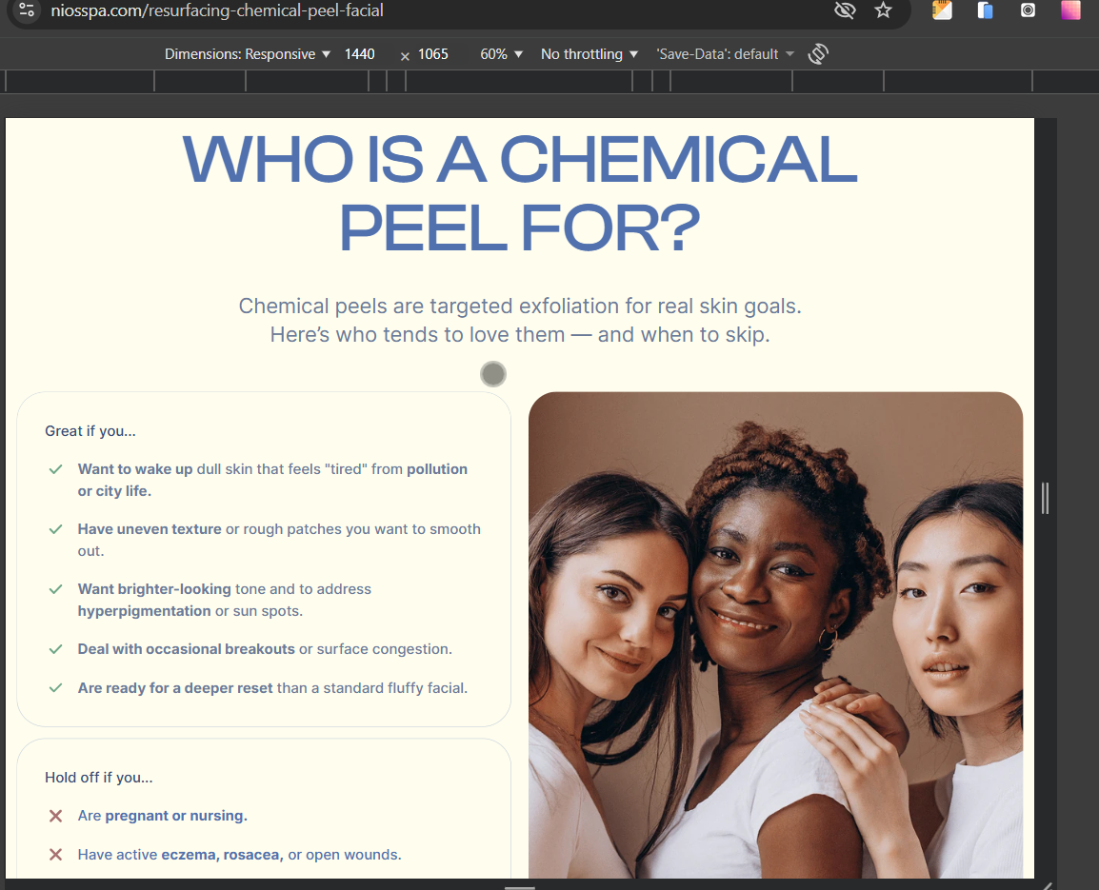Viewport: 1099px width, 890px height.
Task: Click the checkmark beside 'Deal with occasional breakouts'
Action: (56, 649)
